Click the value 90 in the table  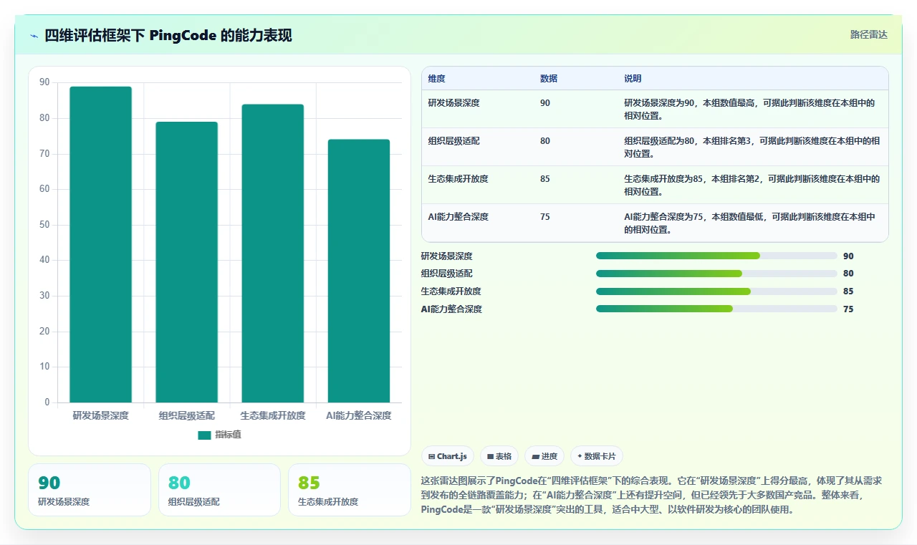point(545,103)
